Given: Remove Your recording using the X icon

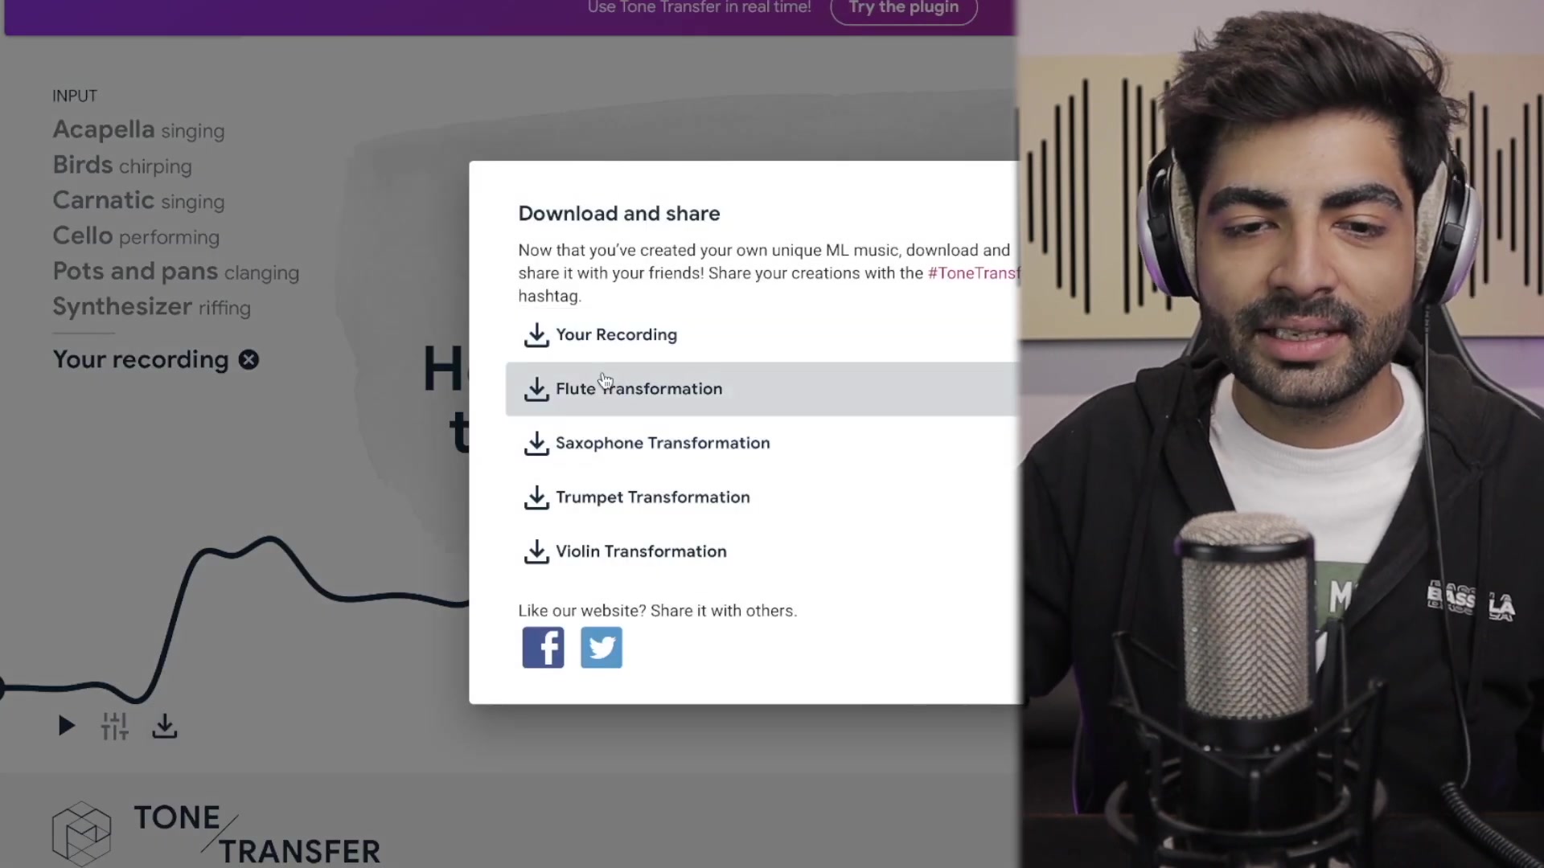Looking at the screenshot, I should pyautogui.click(x=248, y=359).
